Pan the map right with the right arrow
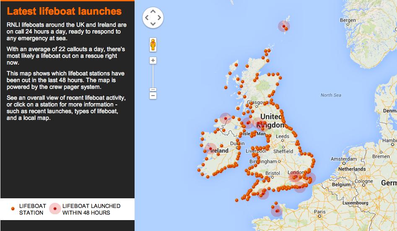This screenshot has width=397, height=231. point(159,18)
